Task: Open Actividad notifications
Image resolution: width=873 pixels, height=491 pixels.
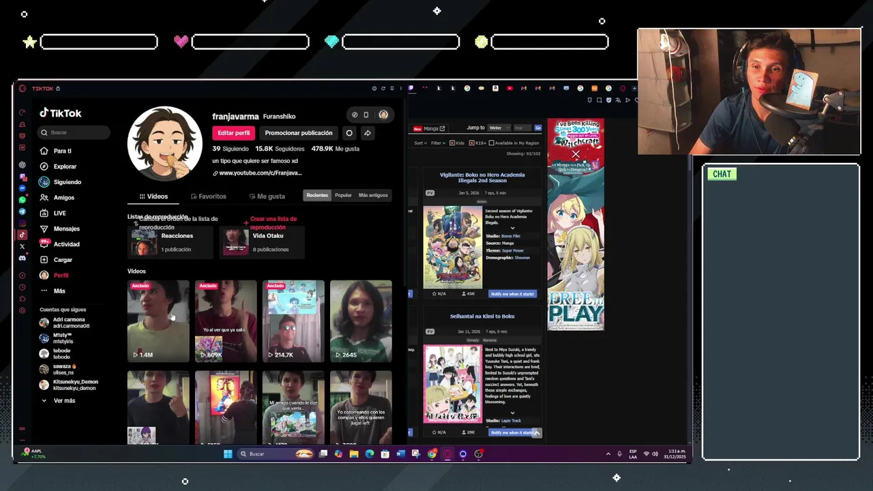Action: (x=59, y=244)
